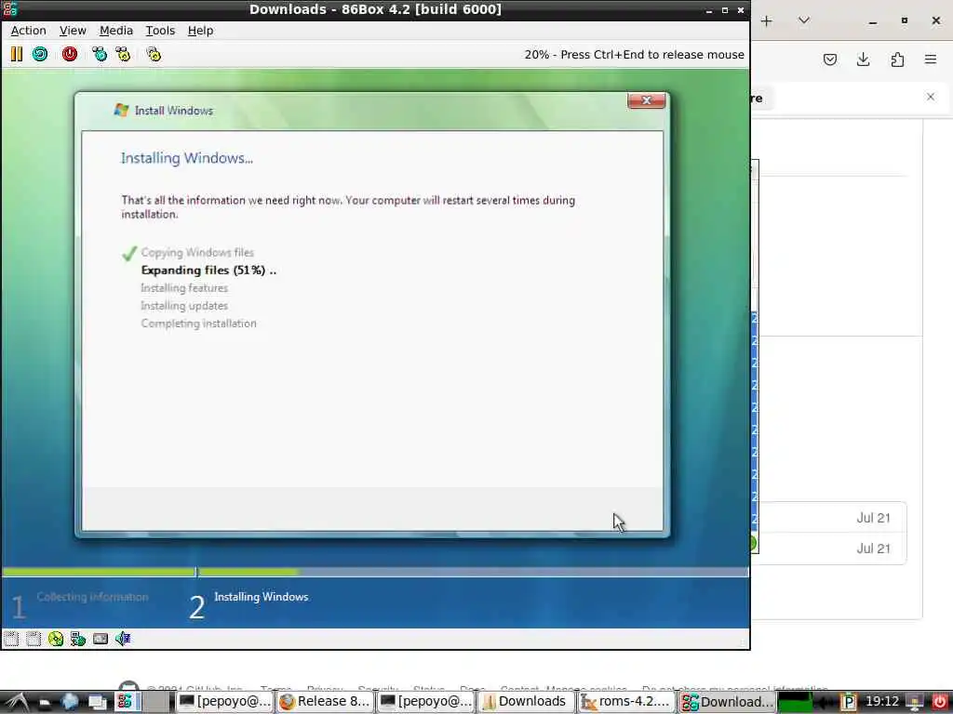Open the Action menu

29,31
